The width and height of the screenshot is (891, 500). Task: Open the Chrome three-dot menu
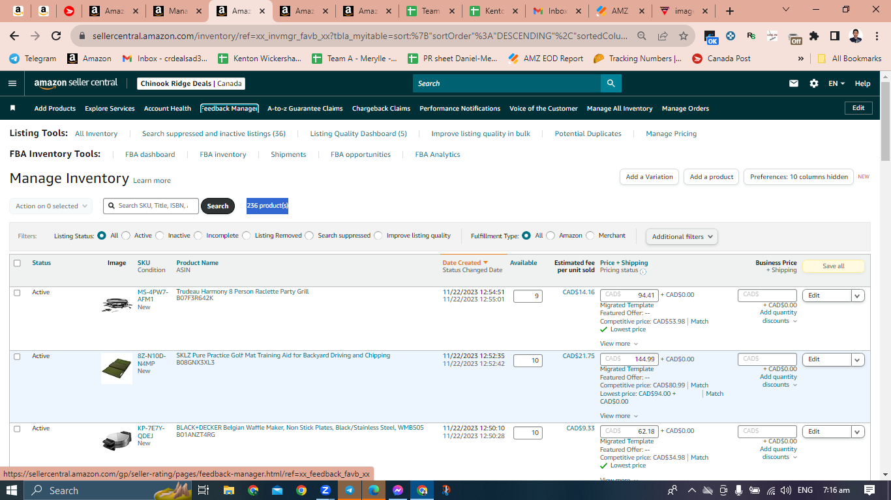[x=877, y=36]
